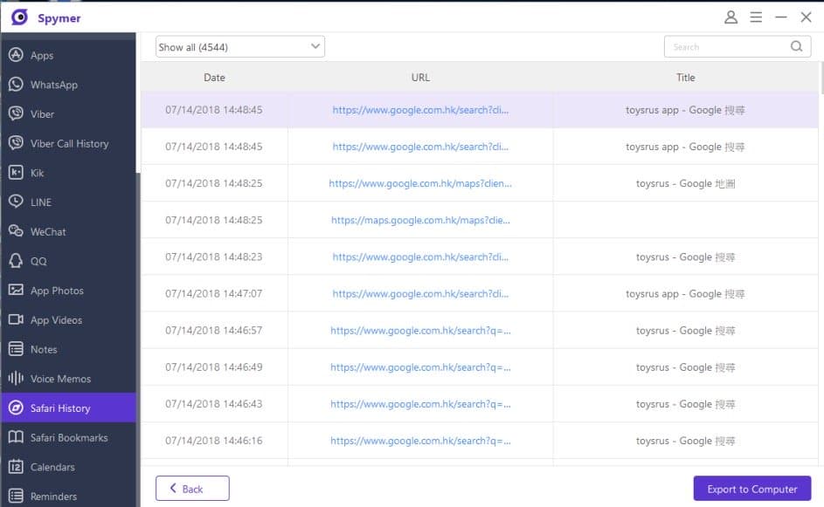Switch to App Photos section label
824x507 pixels.
(x=57, y=291)
